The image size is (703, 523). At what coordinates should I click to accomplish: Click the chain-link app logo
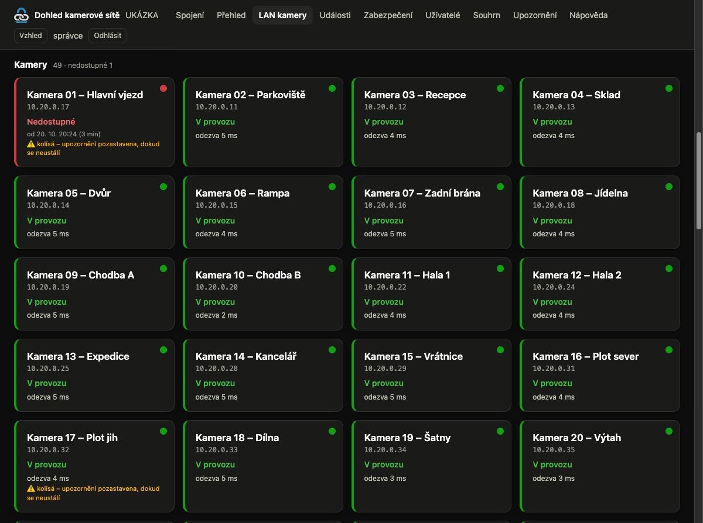coord(21,16)
